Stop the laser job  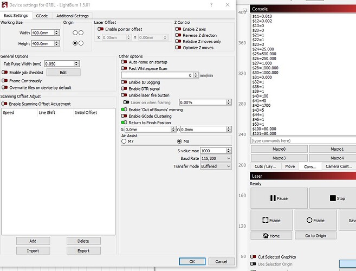[334, 198]
